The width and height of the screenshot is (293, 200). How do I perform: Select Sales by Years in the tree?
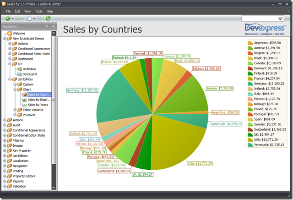point(38,105)
